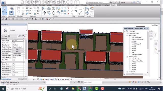Screen dimensions: 163x91
Task: Open the Revit application menu button
Action: point(3,3)
